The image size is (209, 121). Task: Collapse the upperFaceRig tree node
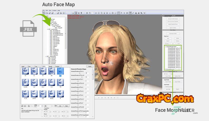pos(47,56)
